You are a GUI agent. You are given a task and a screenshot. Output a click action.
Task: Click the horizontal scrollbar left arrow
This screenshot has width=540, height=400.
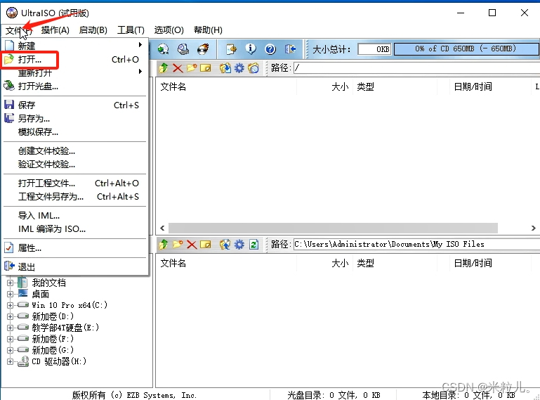pos(162,228)
